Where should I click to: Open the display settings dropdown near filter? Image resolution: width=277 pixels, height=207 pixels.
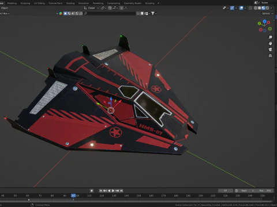point(147,13)
